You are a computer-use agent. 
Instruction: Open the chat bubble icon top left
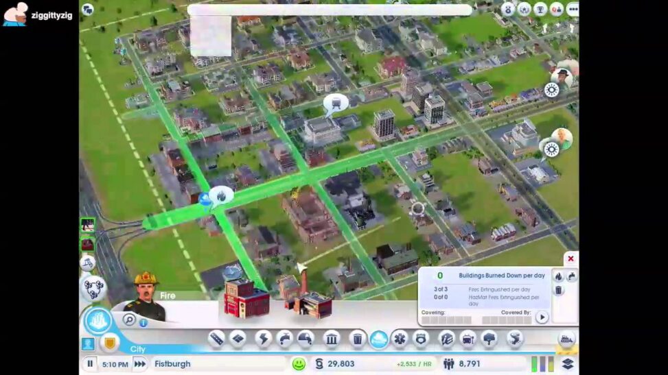tap(88, 10)
